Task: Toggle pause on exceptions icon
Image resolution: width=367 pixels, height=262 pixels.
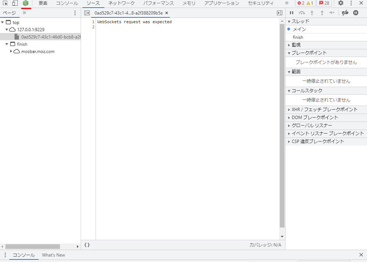Action: click(x=356, y=13)
